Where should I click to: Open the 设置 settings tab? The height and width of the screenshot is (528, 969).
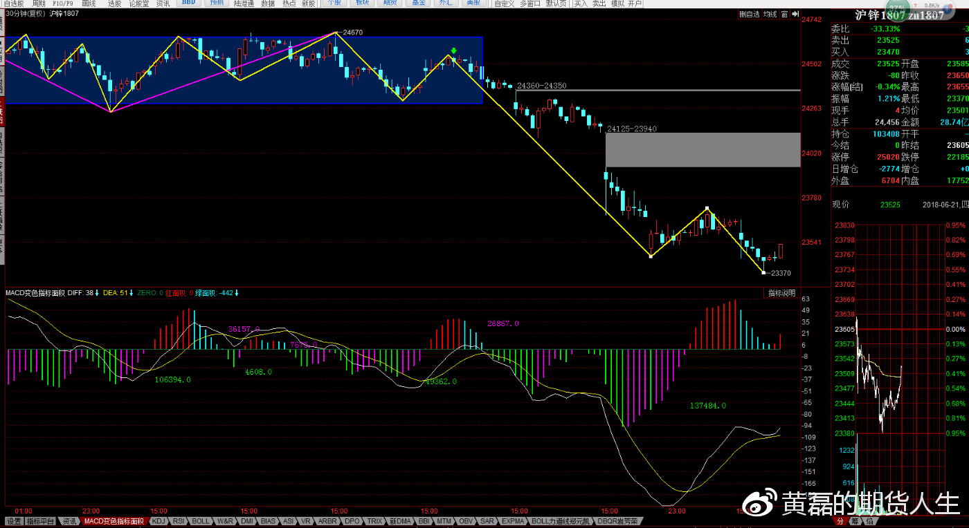pyautogui.click(x=14, y=521)
